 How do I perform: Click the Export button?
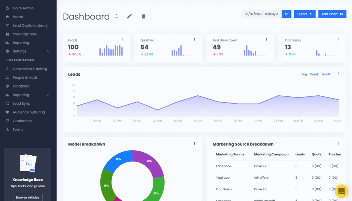305,14
